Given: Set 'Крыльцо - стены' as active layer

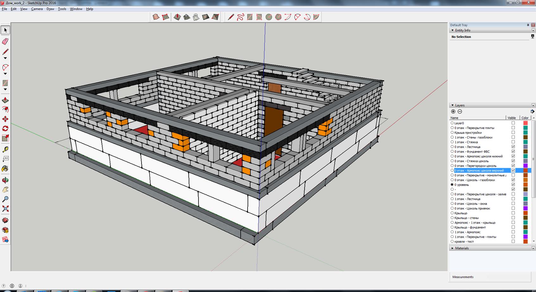Looking at the screenshot, I should tap(452, 218).
